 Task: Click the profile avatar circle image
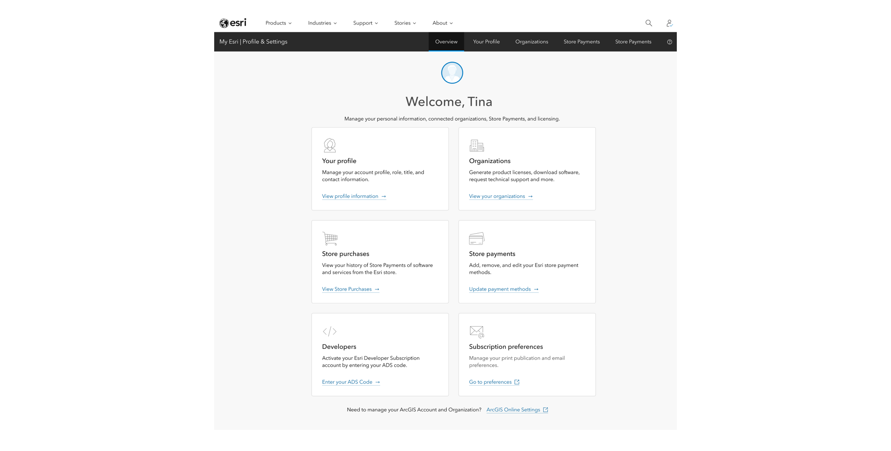452,73
